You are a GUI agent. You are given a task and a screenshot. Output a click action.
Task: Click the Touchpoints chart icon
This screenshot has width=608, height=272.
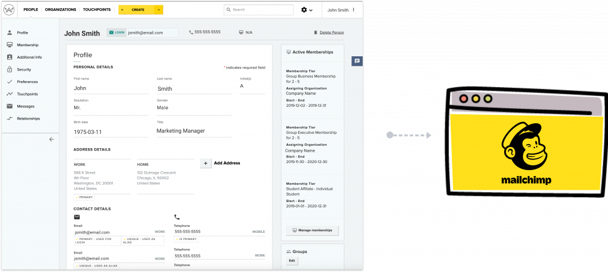[9, 94]
